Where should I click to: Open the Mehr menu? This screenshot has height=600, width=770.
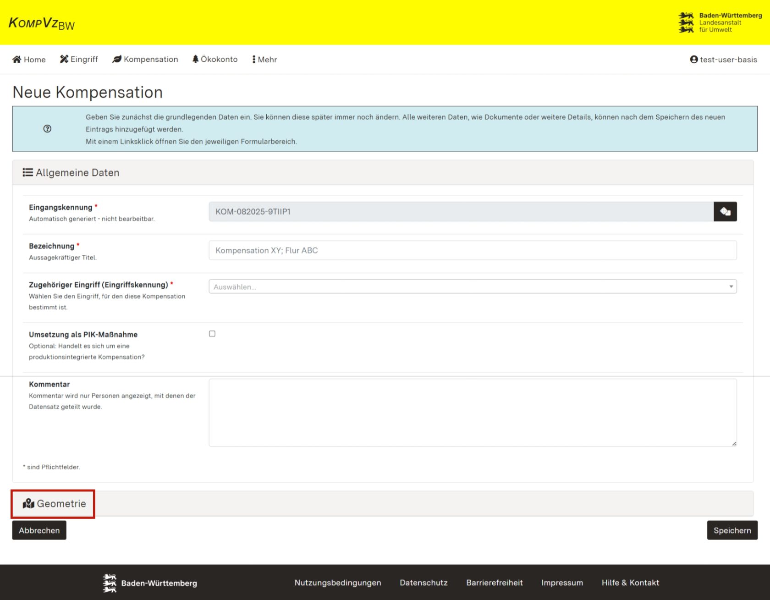click(264, 59)
